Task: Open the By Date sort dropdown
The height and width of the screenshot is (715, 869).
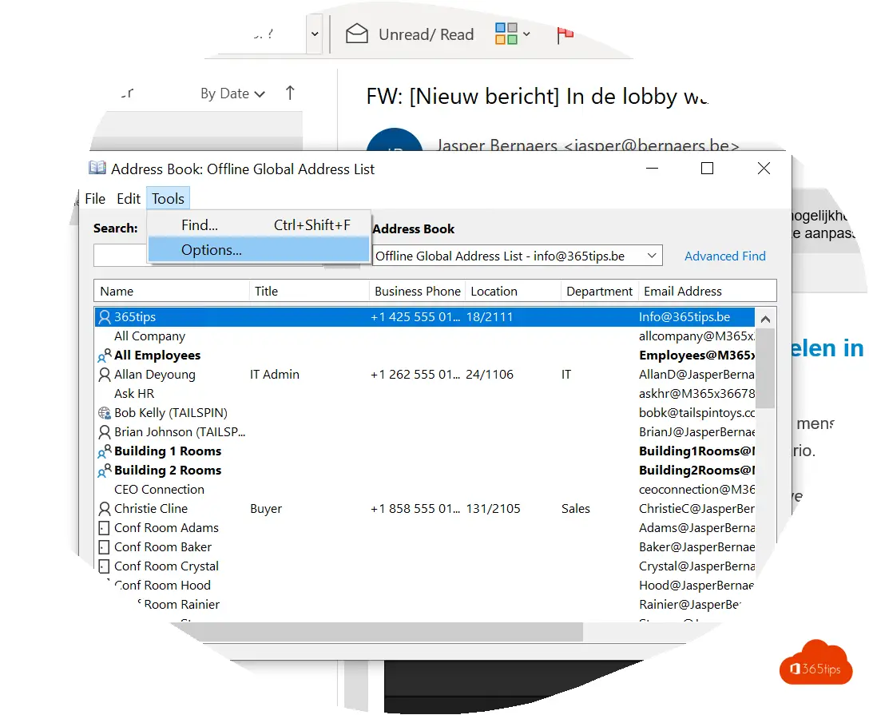Action: (x=232, y=93)
